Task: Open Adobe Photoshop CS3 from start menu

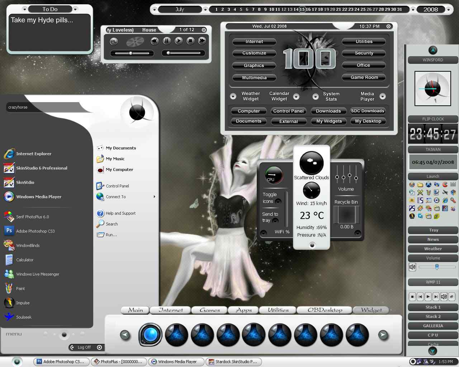Action: [x=29, y=231]
